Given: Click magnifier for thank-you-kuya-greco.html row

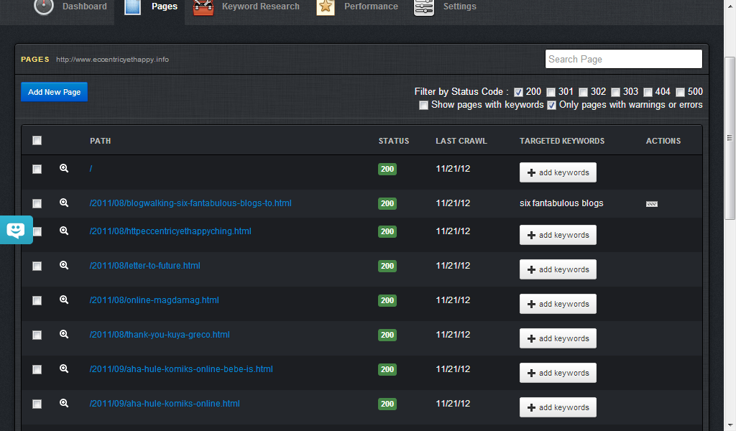Looking at the screenshot, I should (64, 335).
